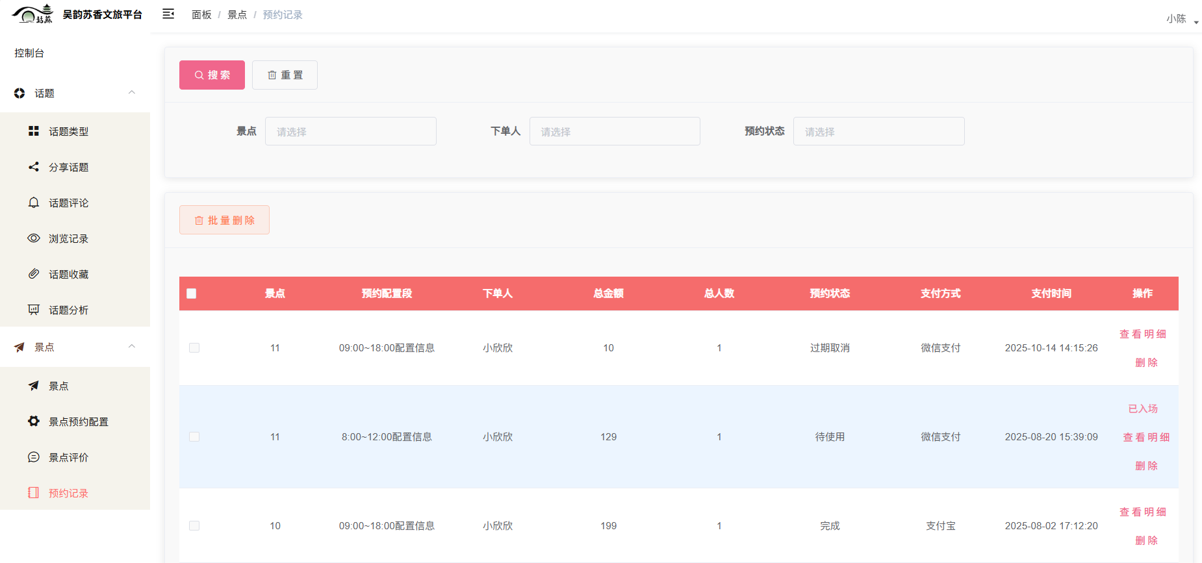The height and width of the screenshot is (563, 1202).
Task: Click 删除 for the 待使用 row
Action: [x=1147, y=466]
